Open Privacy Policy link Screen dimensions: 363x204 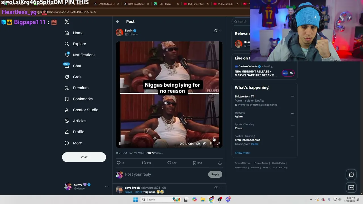261,163
